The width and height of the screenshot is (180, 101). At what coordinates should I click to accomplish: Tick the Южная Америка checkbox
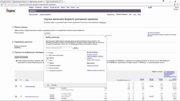[x=48, y=68]
